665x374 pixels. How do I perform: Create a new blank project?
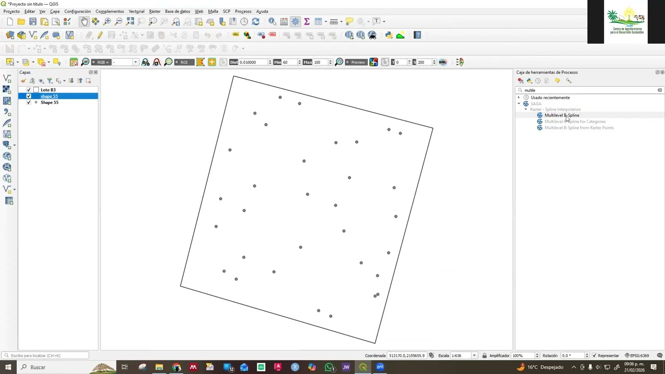click(10, 21)
